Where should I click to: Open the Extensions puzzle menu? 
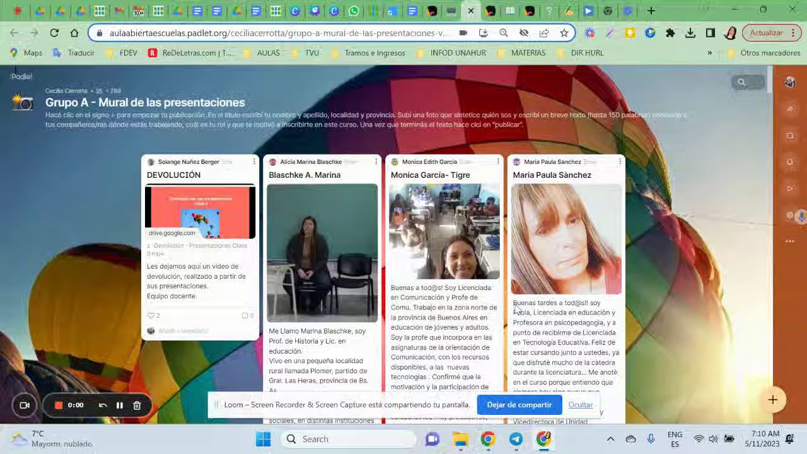click(x=670, y=33)
